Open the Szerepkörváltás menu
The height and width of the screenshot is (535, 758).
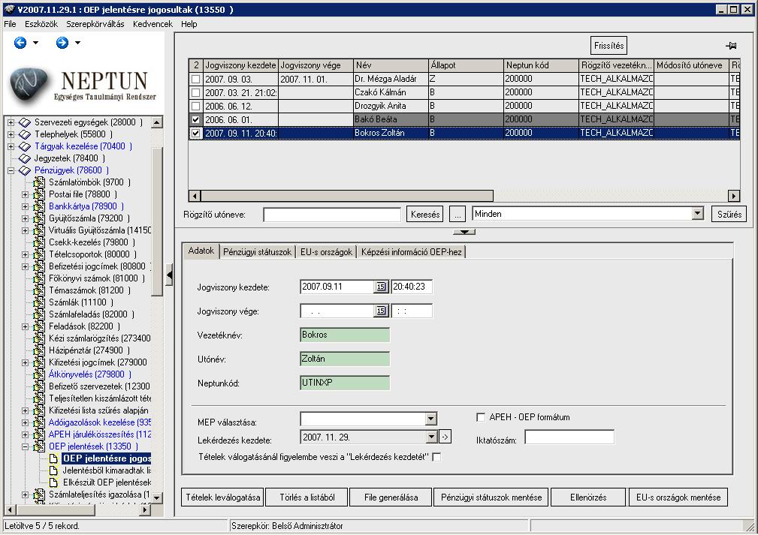tap(95, 24)
